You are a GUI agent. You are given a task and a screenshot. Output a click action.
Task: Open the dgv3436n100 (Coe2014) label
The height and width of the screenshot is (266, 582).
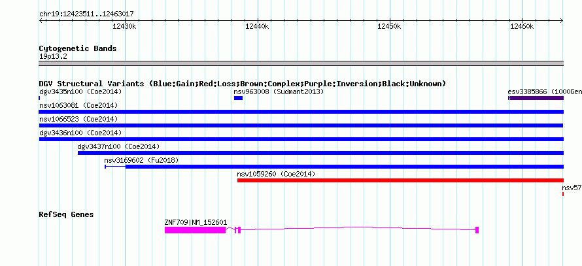pos(80,133)
